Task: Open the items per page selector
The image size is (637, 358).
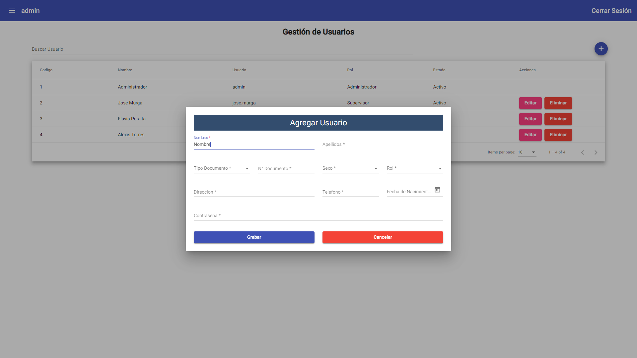Action: click(527, 152)
